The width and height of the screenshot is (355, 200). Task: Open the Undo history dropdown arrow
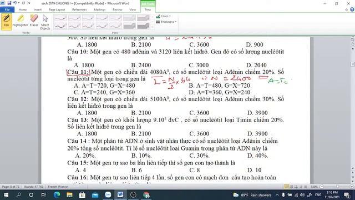[x=18, y=3]
